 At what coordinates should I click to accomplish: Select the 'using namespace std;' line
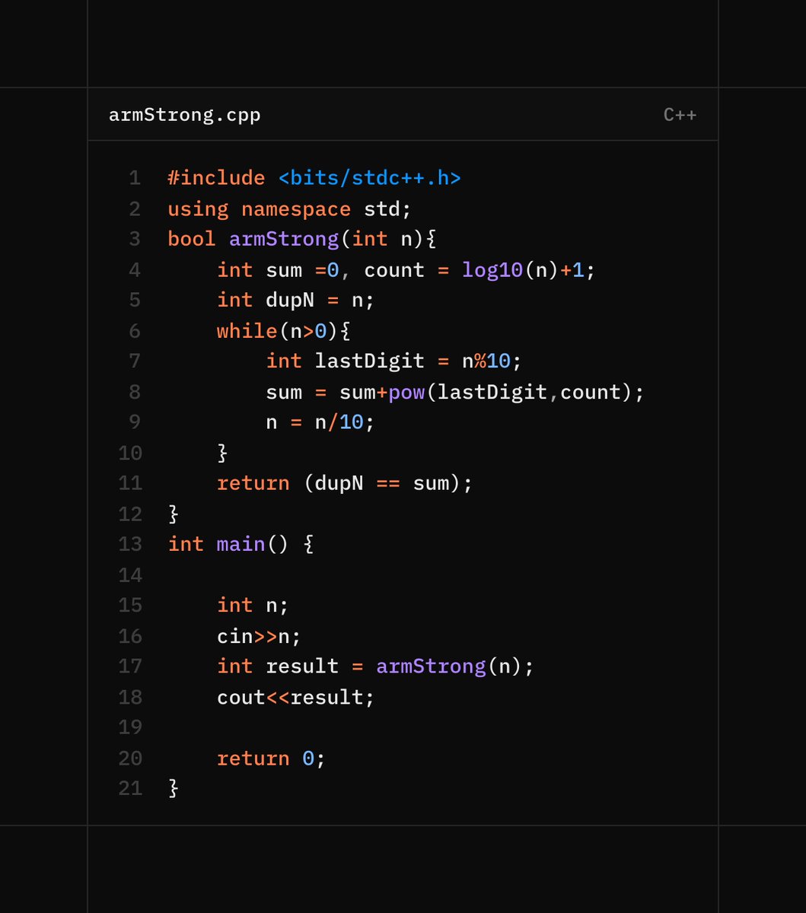(290, 208)
